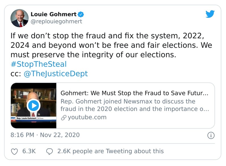The image size is (226, 166).
Task: Click the Twitter bird logo
Action: click(x=210, y=14)
